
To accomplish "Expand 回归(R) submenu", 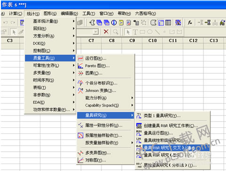I will [50, 28].
